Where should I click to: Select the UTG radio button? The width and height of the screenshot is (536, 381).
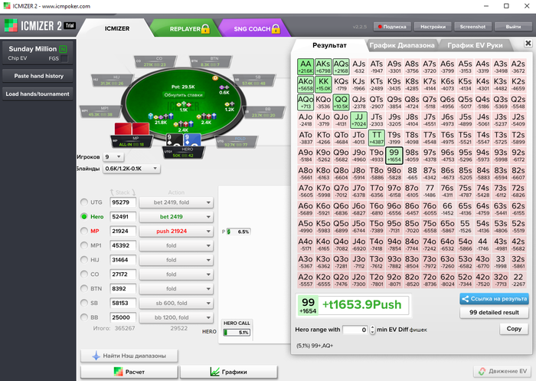click(x=83, y=202)
